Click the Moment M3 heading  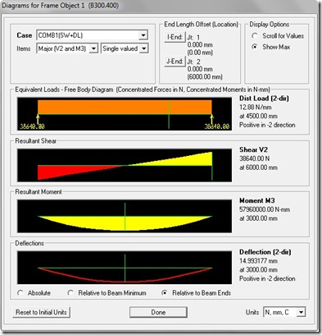point(257,200)
